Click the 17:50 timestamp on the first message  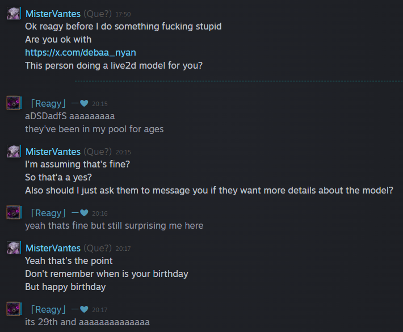[123, 14]
